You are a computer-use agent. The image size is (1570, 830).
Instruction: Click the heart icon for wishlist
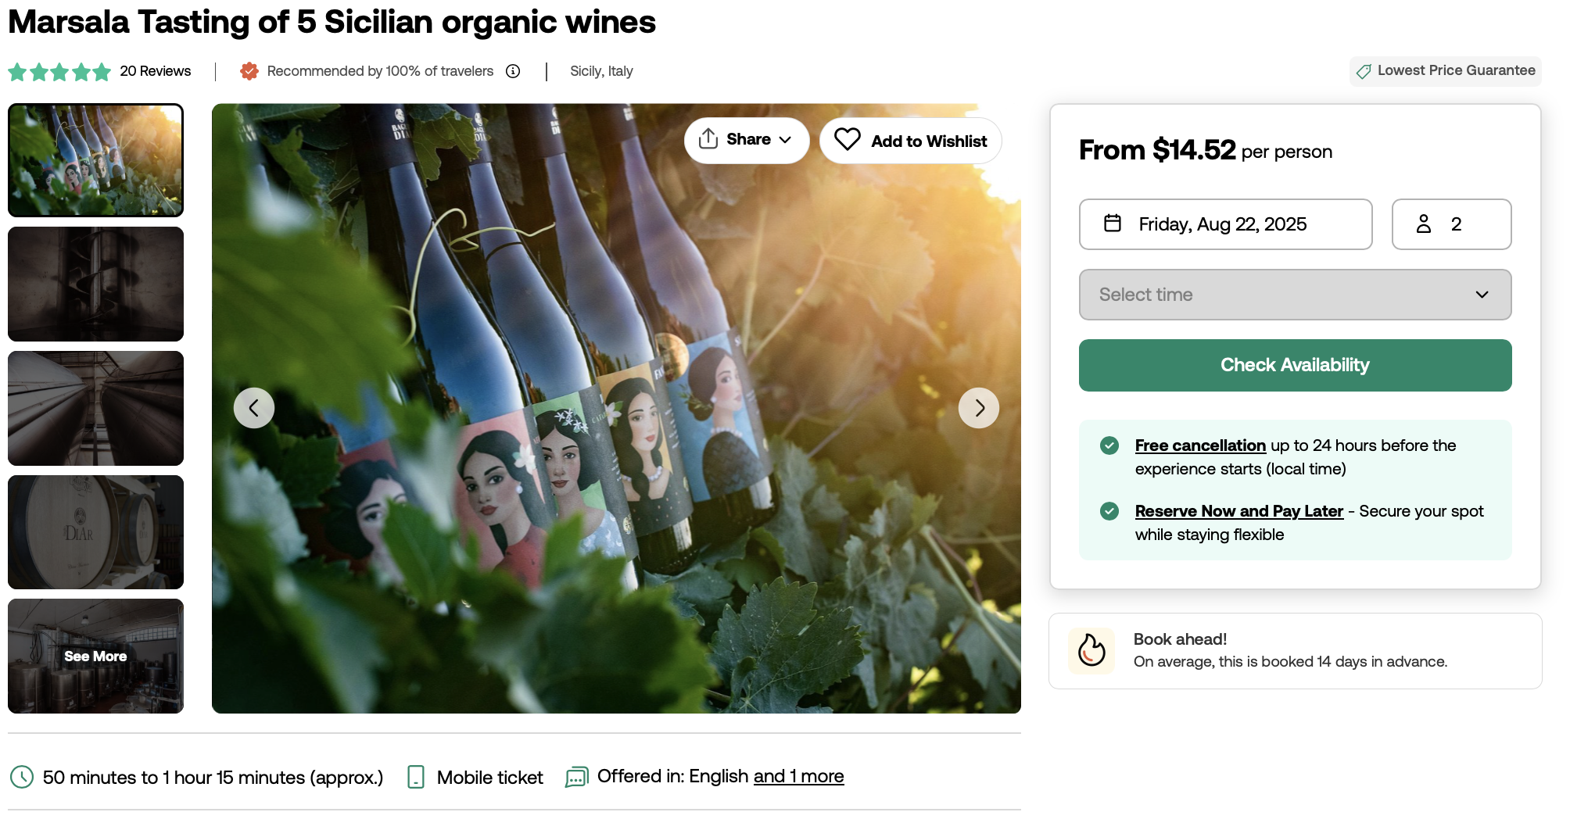tap(847, 140)
